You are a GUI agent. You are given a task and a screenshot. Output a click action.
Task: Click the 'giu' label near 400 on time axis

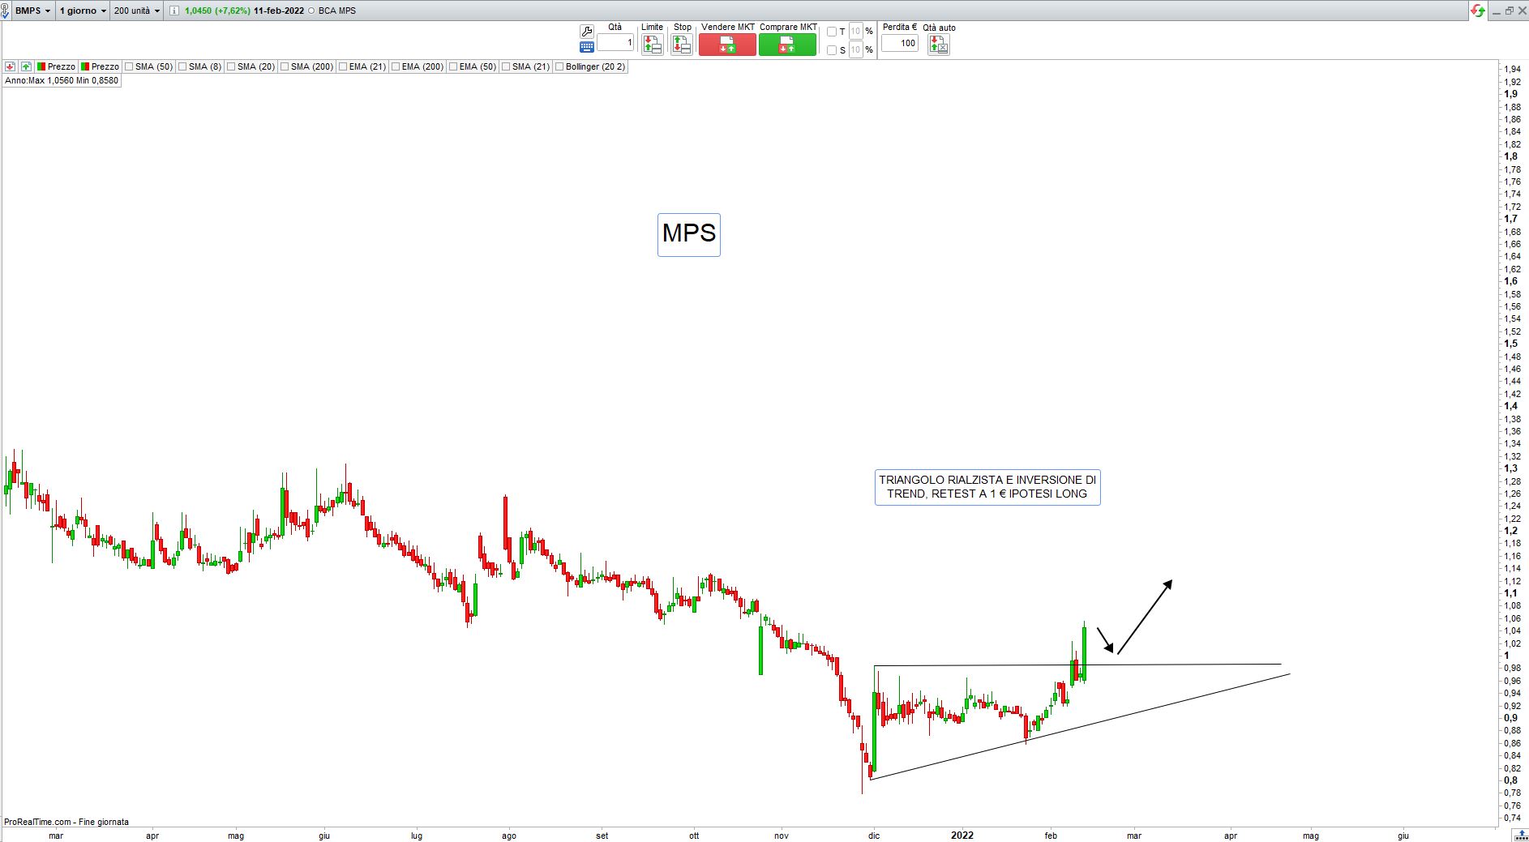click(324, 836)
